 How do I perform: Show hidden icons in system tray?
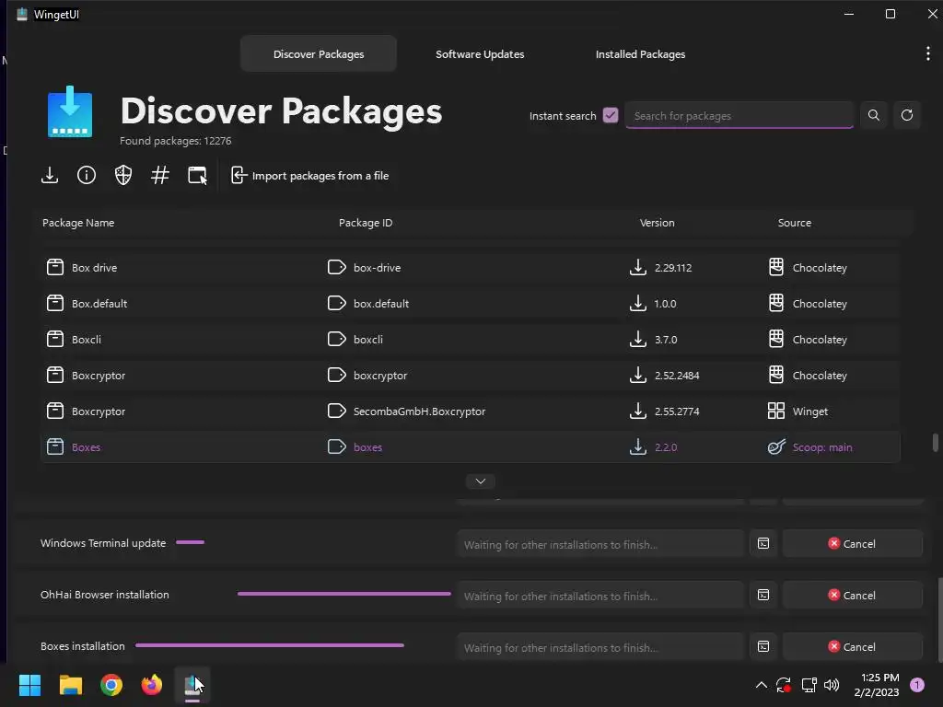pos(761,685)
